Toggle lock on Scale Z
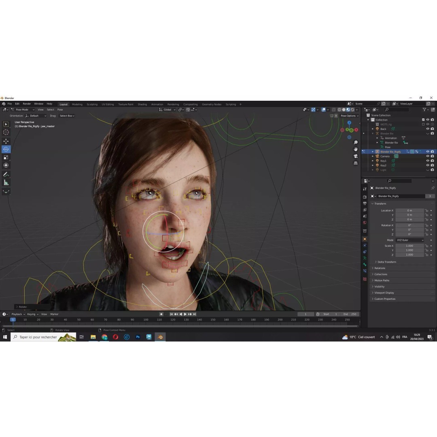 click(426, 255)
